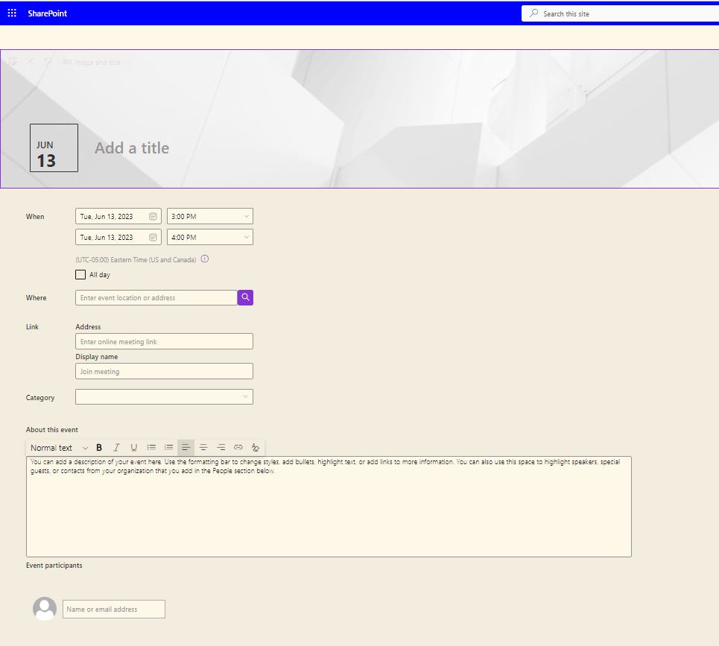Click the About this event heading

pyautogui.click(x=52, y=430)
